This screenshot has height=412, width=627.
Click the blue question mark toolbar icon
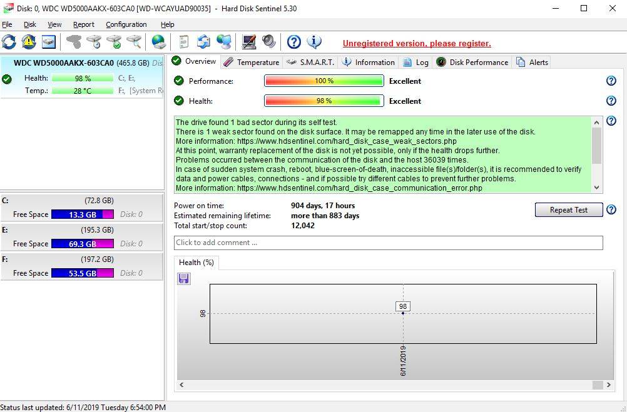click(294, 41)
